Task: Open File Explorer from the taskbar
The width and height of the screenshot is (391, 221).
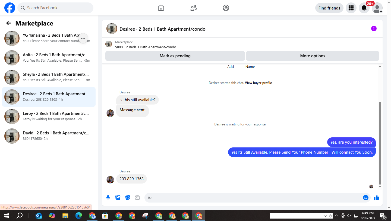Action: [x=65, y=216]
